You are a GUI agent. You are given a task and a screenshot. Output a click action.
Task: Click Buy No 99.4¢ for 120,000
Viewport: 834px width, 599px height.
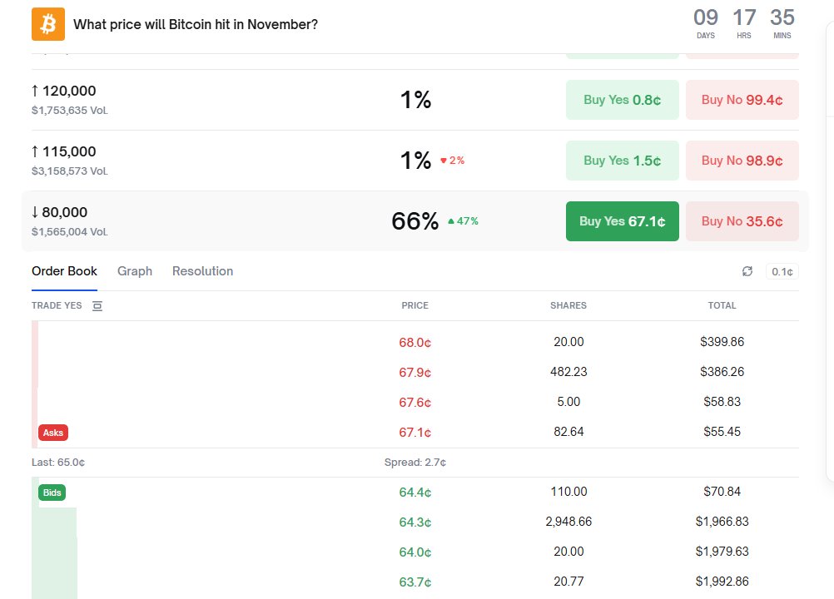coord(742,100)
